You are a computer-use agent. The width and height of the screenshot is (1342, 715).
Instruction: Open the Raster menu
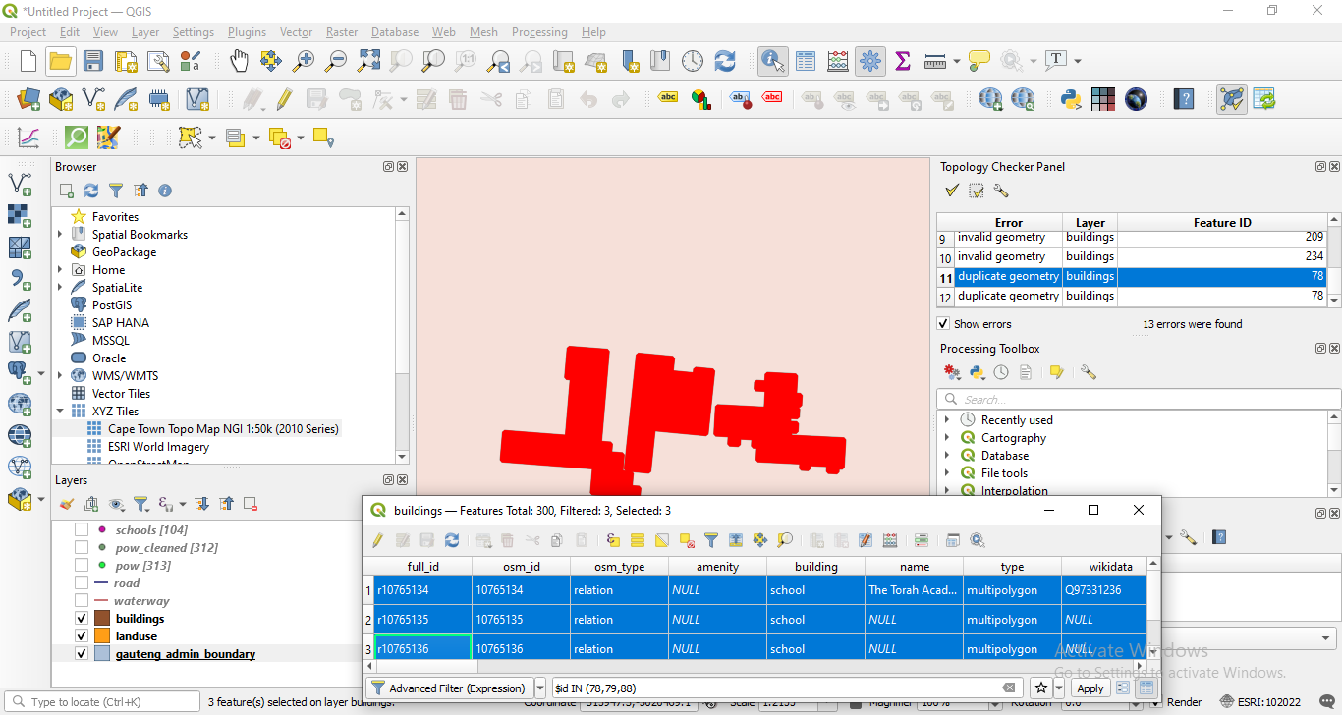coord(342,32)
